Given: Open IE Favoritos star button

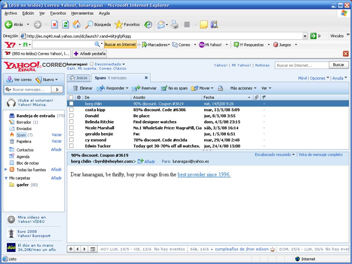Looking at the screenshot, I should click(x=127, y=25).
